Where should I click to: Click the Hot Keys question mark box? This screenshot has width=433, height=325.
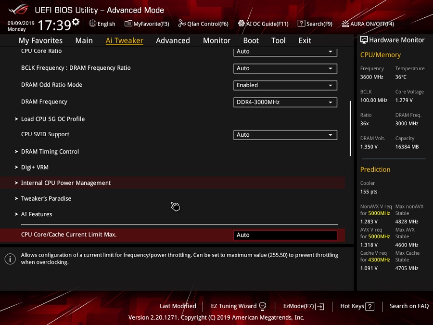click(x=370, y=306)
